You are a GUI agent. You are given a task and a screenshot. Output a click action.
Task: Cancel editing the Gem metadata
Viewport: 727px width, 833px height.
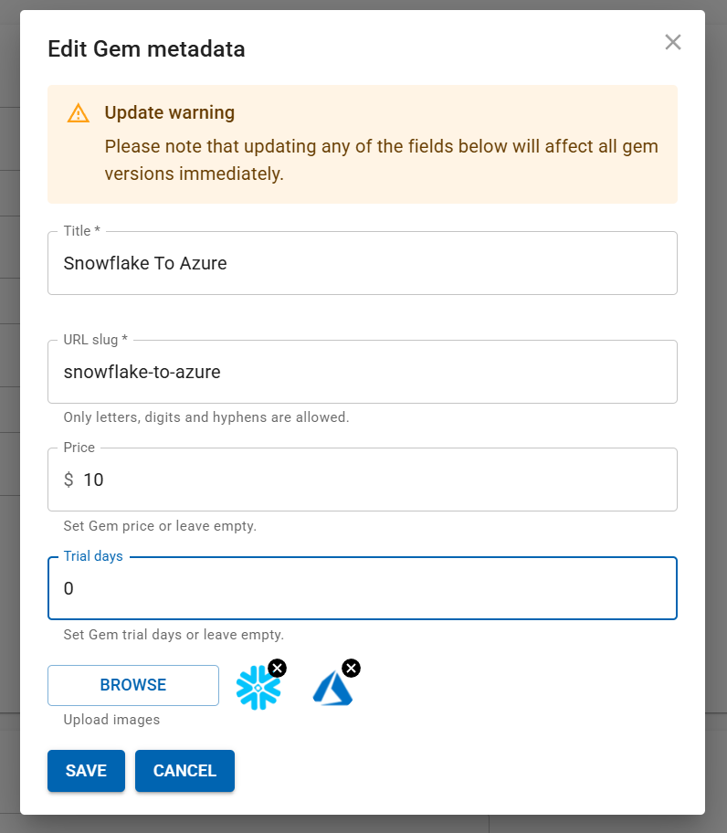[184, 771]
